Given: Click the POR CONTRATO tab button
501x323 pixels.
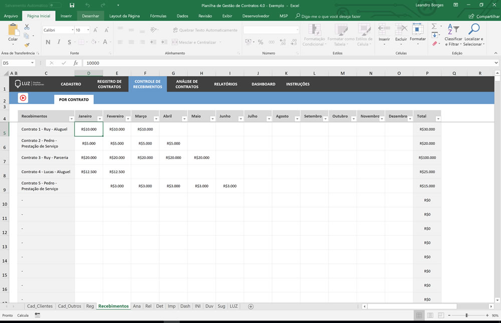Looking at the screenshot, I should click(x=74, y=99).
